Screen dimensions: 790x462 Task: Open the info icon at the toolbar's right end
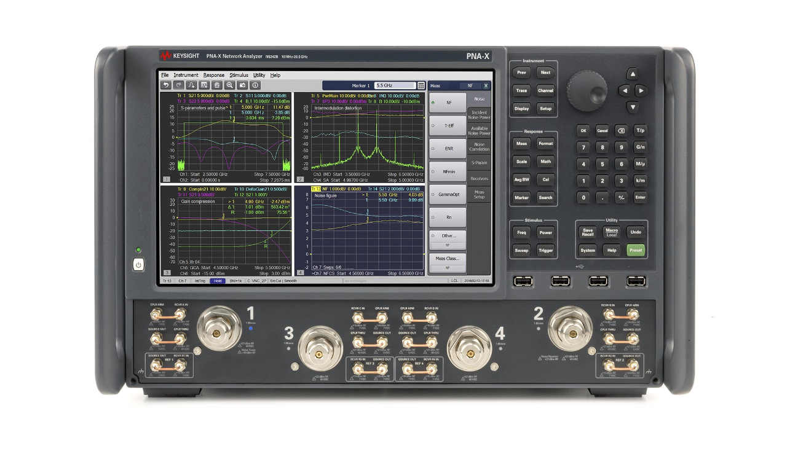(x=255, y=85)
